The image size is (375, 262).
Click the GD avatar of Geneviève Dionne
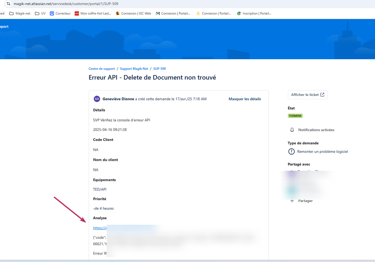(97, 99)
